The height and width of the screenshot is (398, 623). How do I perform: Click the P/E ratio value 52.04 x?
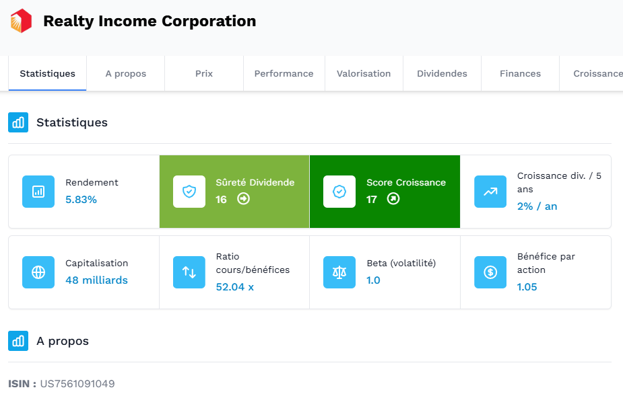(235, 287)
